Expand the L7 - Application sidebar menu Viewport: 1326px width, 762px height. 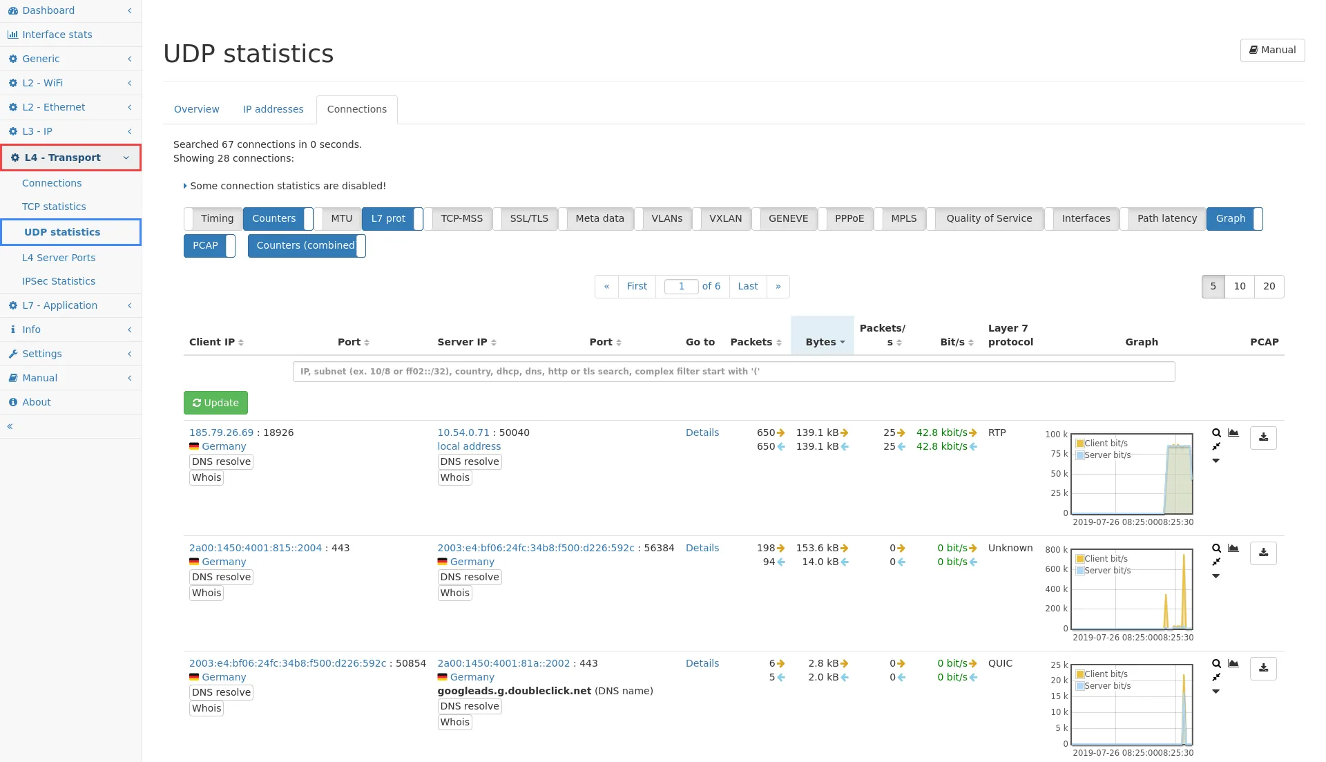[70, 305]
